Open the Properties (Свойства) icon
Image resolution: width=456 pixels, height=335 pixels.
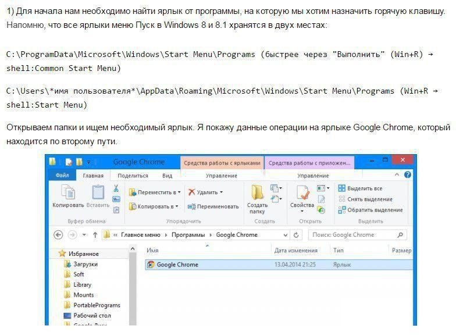(302, 193)
